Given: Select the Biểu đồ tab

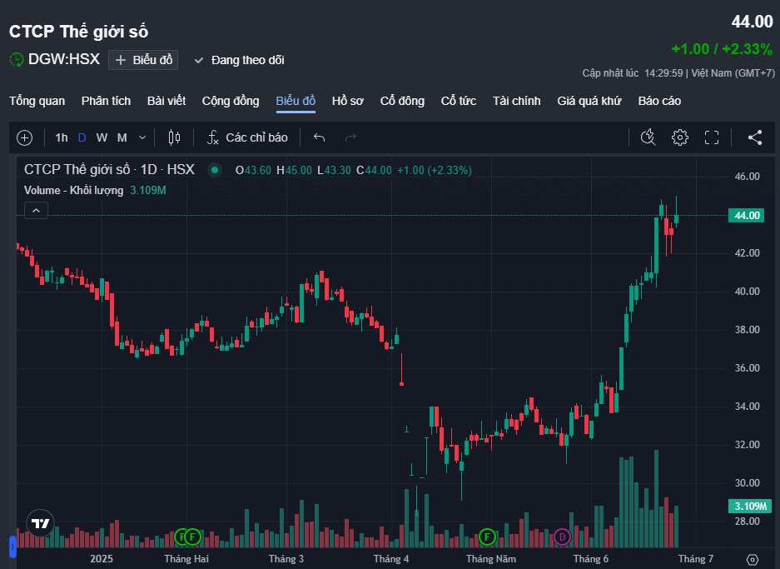Looking at the screenshot, I should pyautogui.click(x=296, y=101).
